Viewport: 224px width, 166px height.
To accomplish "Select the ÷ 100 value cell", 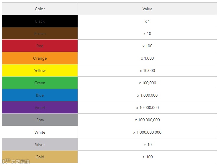I will pos(148,157).
